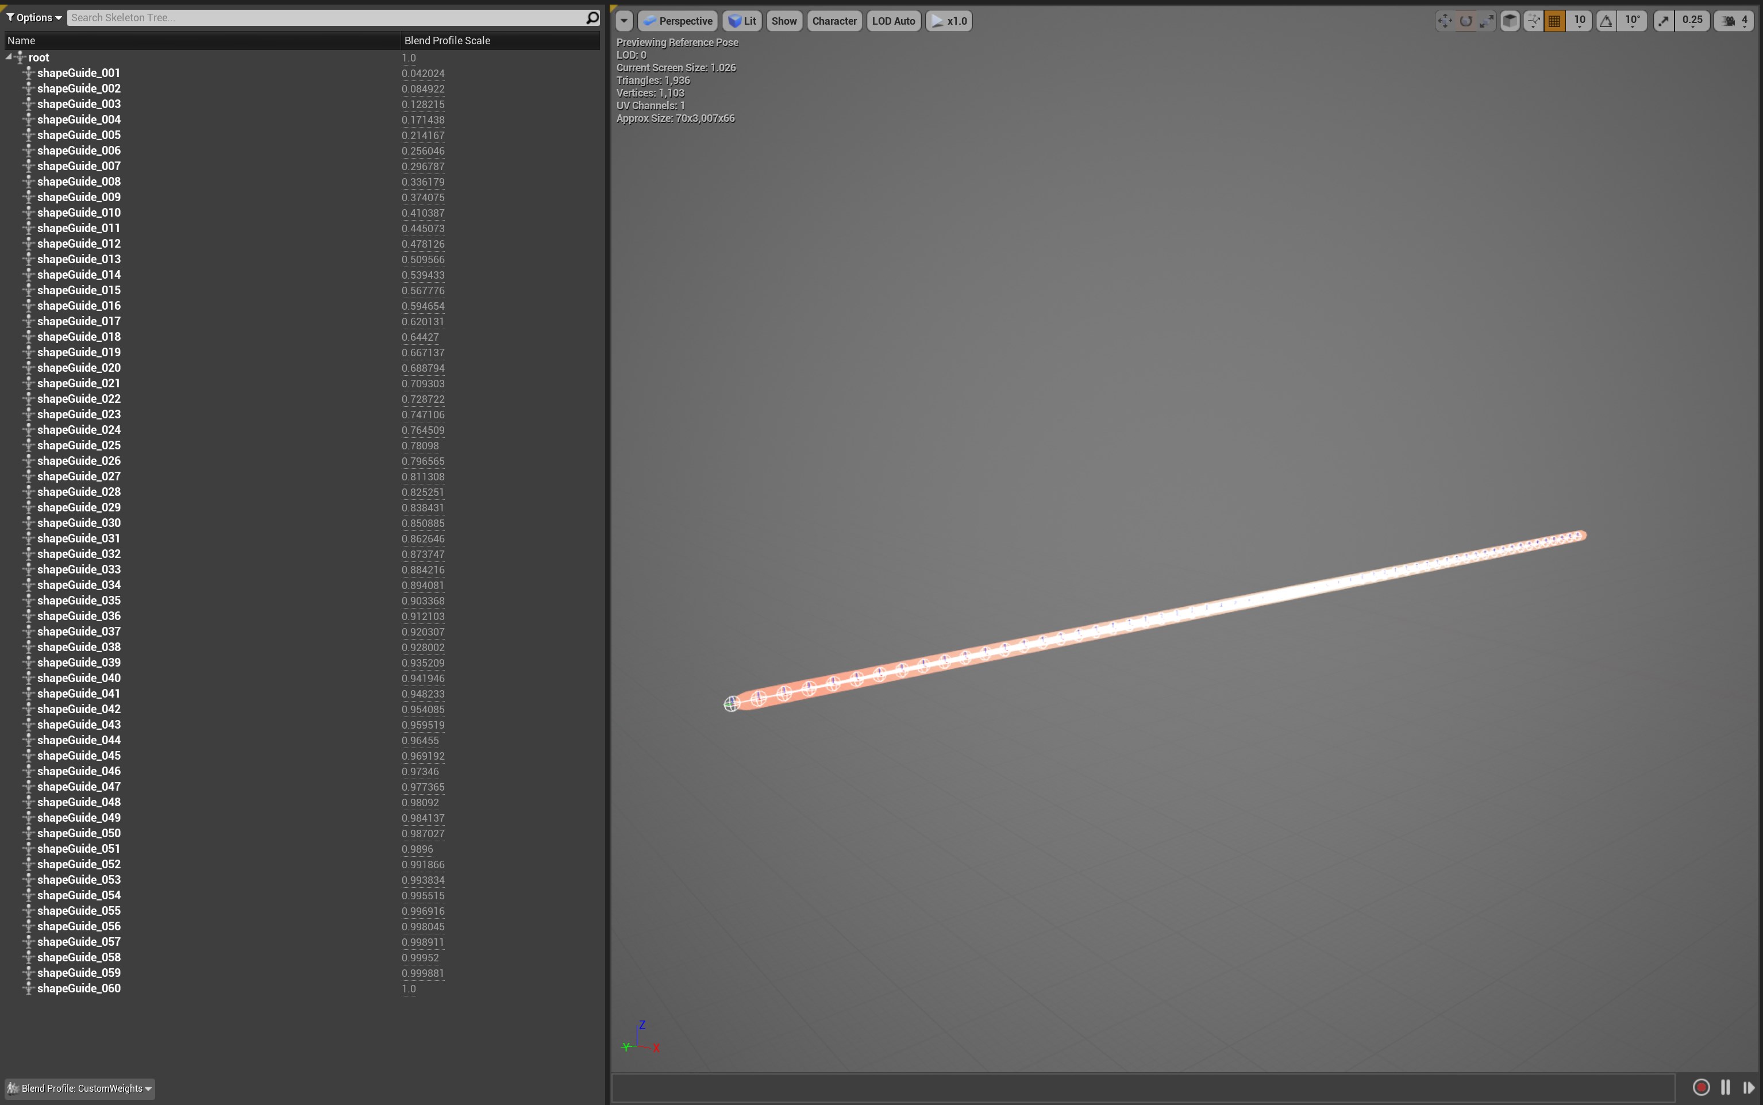Click the LOD Auto button

(x=893, y=21)
